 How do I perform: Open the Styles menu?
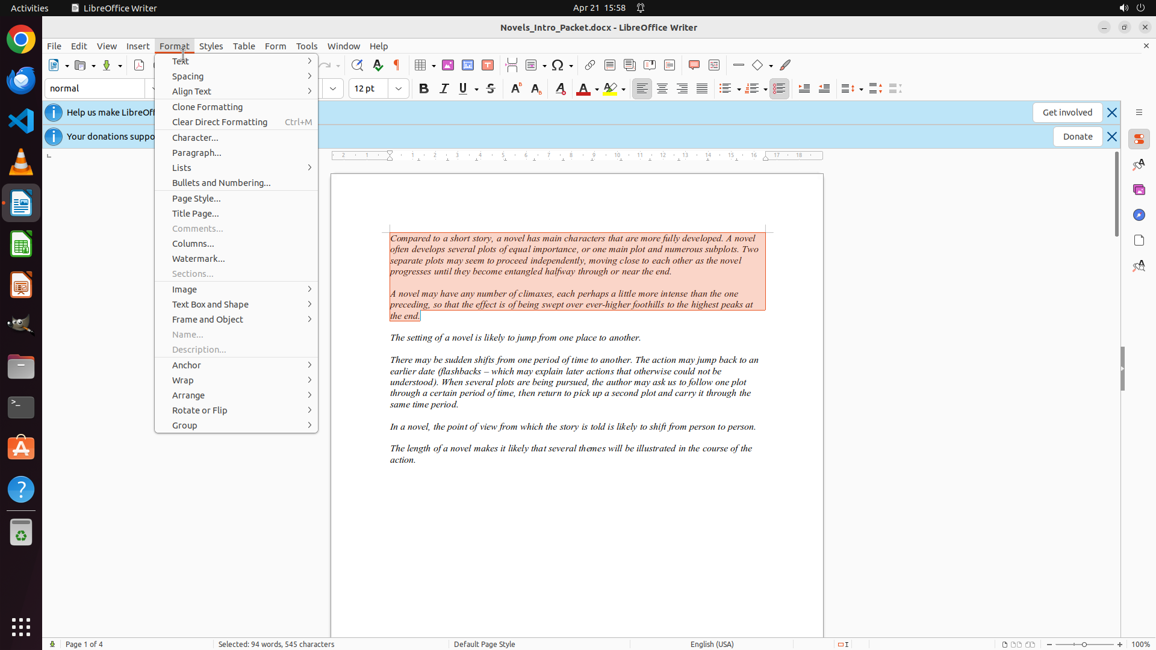pyautogui.click(x=211, y=46)
